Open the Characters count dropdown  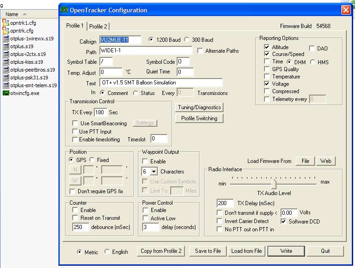pos(154,172)
